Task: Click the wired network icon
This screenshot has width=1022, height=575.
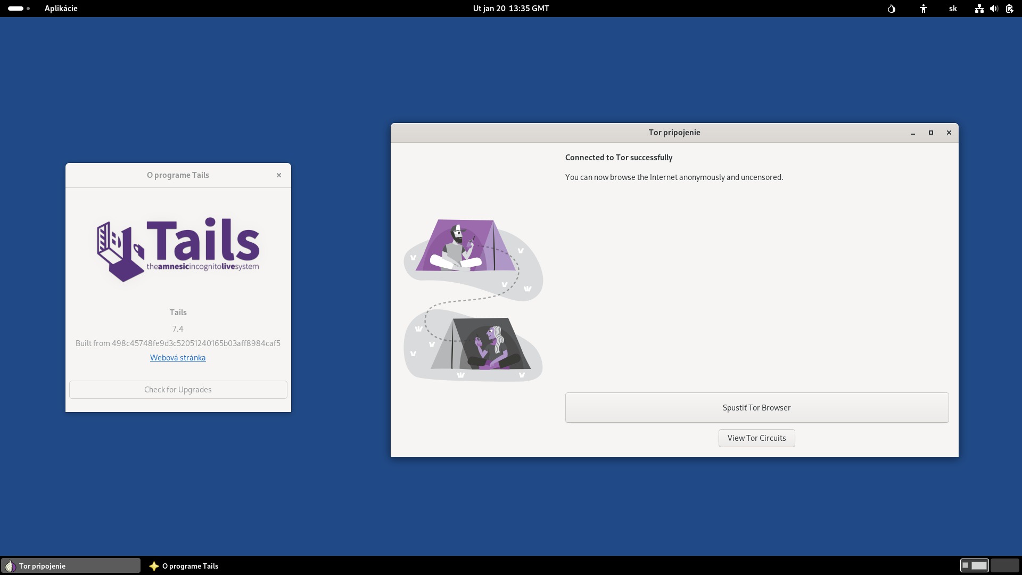Action: pyautogui.click(x=979, y=9)
